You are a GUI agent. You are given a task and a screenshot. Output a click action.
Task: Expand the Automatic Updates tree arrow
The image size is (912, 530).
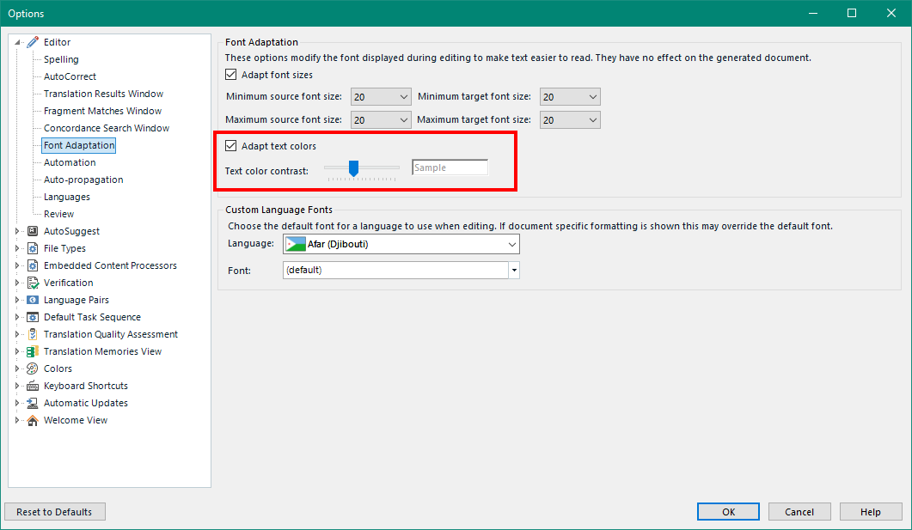click(x=17, y=404)
